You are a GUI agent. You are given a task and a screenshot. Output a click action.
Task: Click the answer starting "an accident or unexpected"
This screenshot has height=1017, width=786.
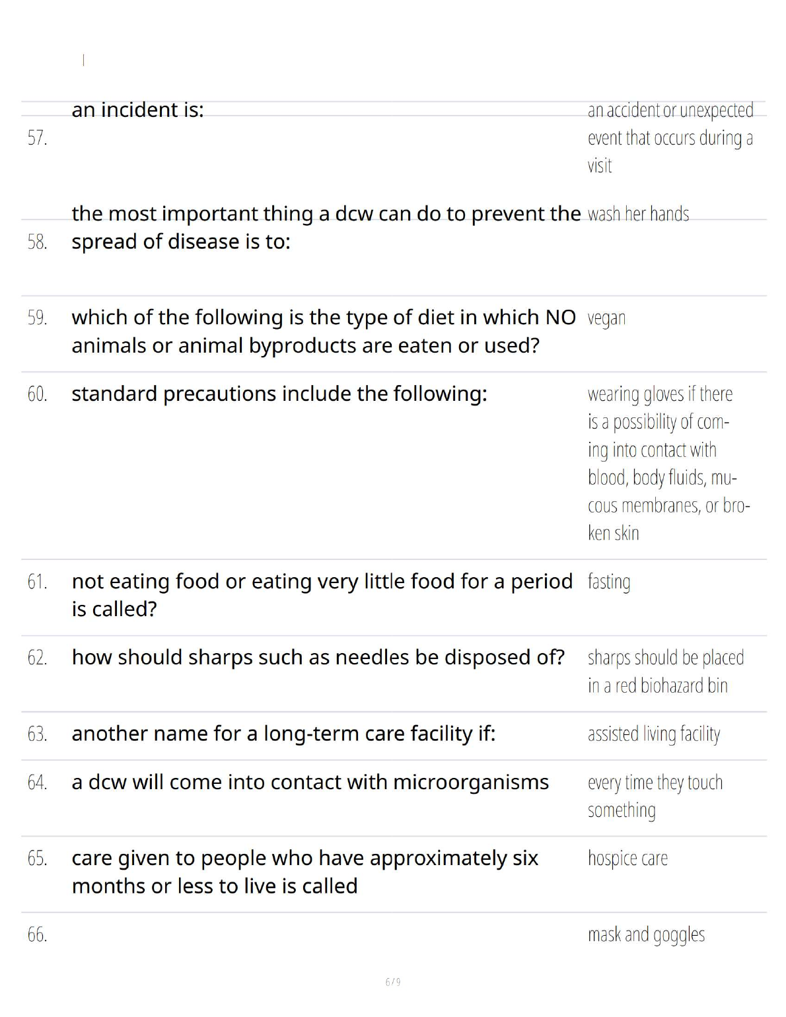[x=670, y=137]
